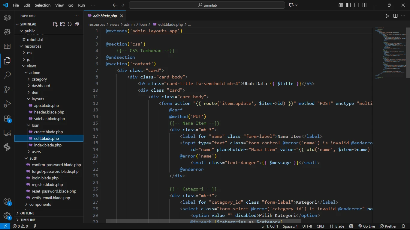410x230 pixels.
Task: Click the siminlab command center search box
Action: coord(207,5)
